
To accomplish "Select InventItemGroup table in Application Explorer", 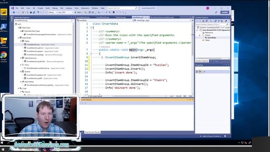I will (x=33, y=44).
